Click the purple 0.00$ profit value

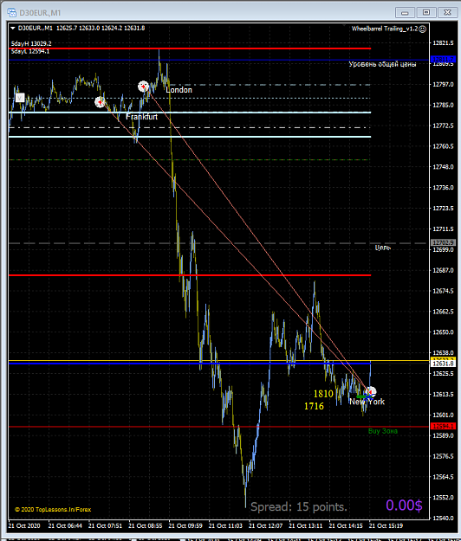coord(404,506)
